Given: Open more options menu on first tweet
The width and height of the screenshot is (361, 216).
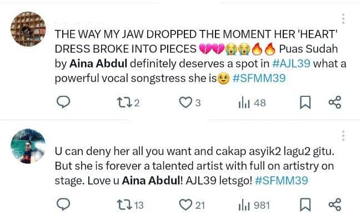Looking at the screenshot, I should 343,19.
